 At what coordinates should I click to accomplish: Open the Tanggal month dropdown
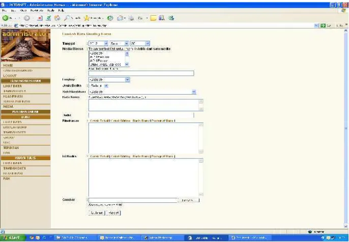(119, 44)
